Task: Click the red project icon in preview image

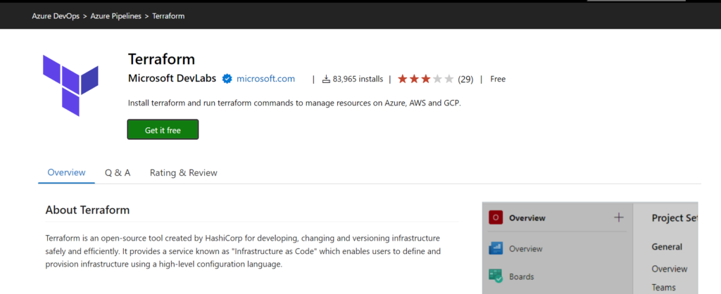Action: pyautogui.click(x=495, y=218)
